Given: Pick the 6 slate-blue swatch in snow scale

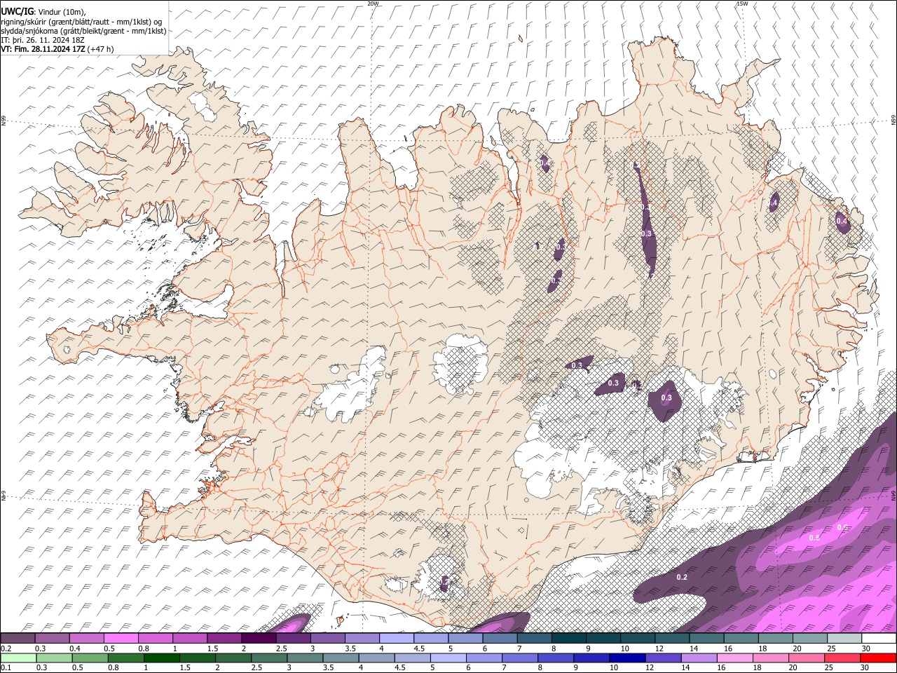Looking at the screenshot, I should 500,639.
